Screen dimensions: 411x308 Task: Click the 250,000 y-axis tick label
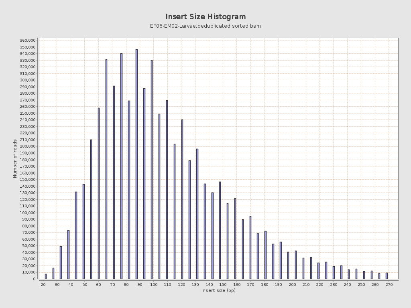point(28,113)
